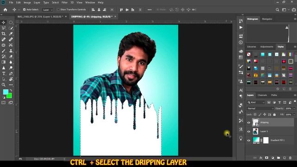
Task: Open the Normal blend mode dropdown
Action: (260, 109)
